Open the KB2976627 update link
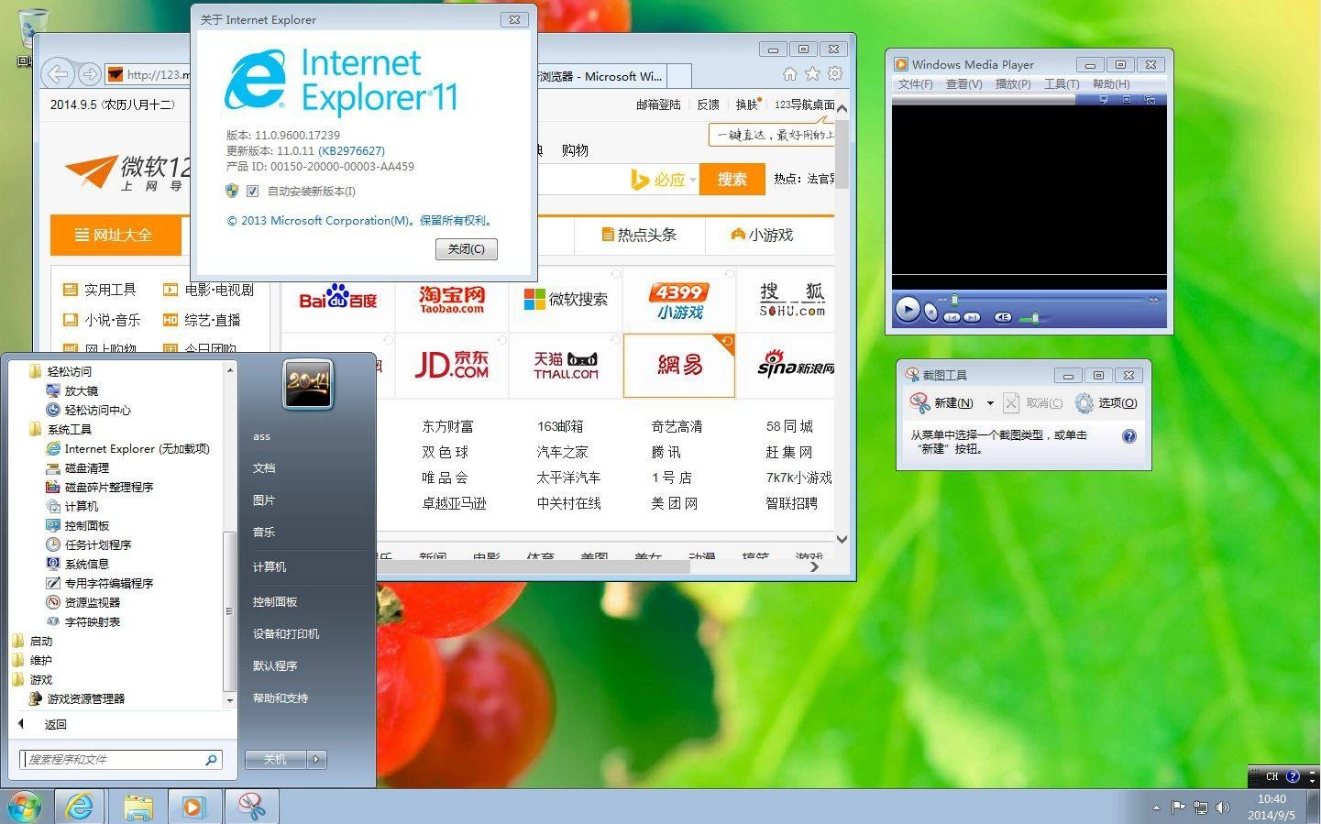This screenshot has height=824, width=1321. click(x=351, y=150)
